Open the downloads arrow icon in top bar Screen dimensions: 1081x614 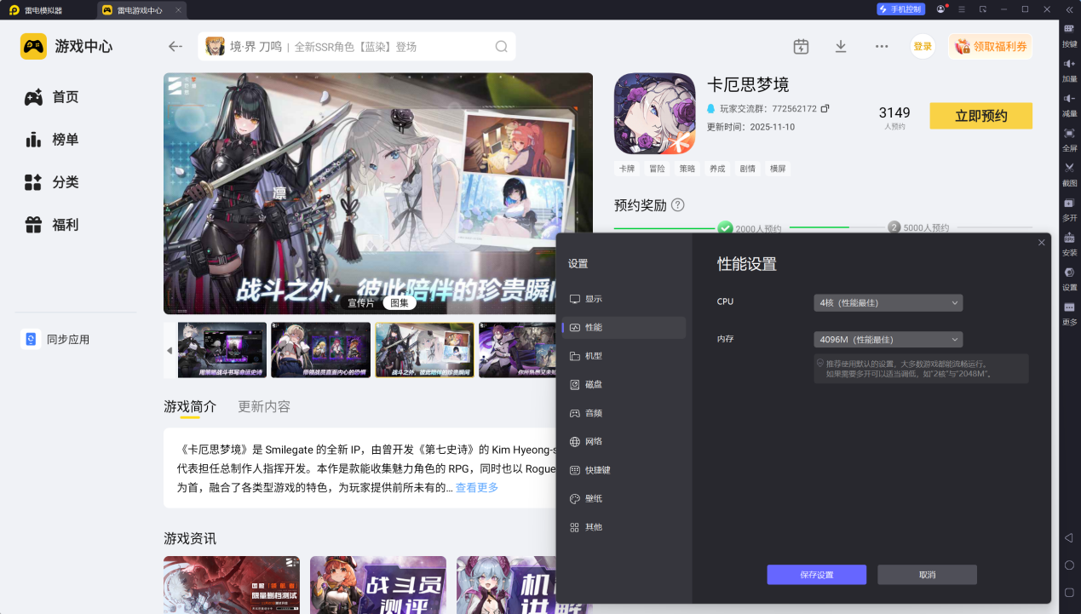tap(841, 47)
